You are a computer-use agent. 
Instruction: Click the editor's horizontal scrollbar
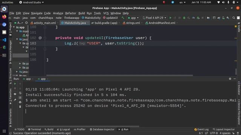tap(119, 75)
